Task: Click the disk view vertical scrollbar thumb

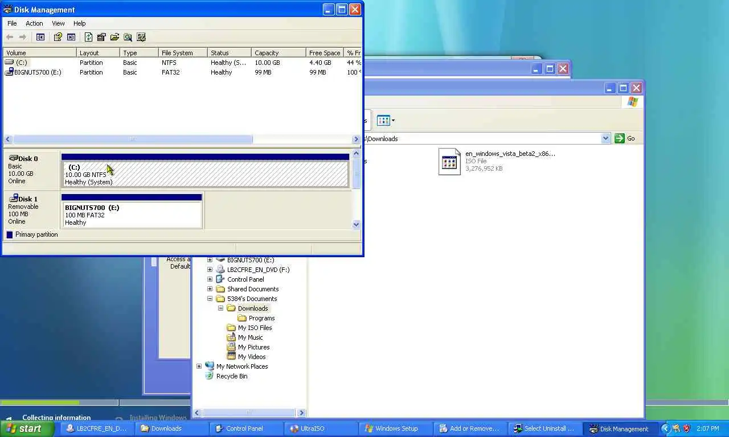Action: (x=357, y=173)
